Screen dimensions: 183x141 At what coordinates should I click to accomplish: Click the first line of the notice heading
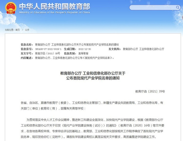coord(93,73)
